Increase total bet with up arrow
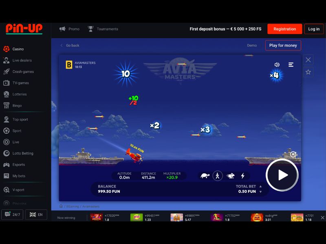This screenshot has width=326, height=244. tap(261, 187)
